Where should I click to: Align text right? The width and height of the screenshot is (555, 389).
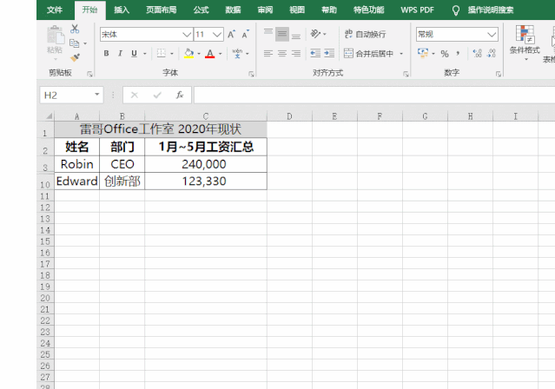(296, 54)
